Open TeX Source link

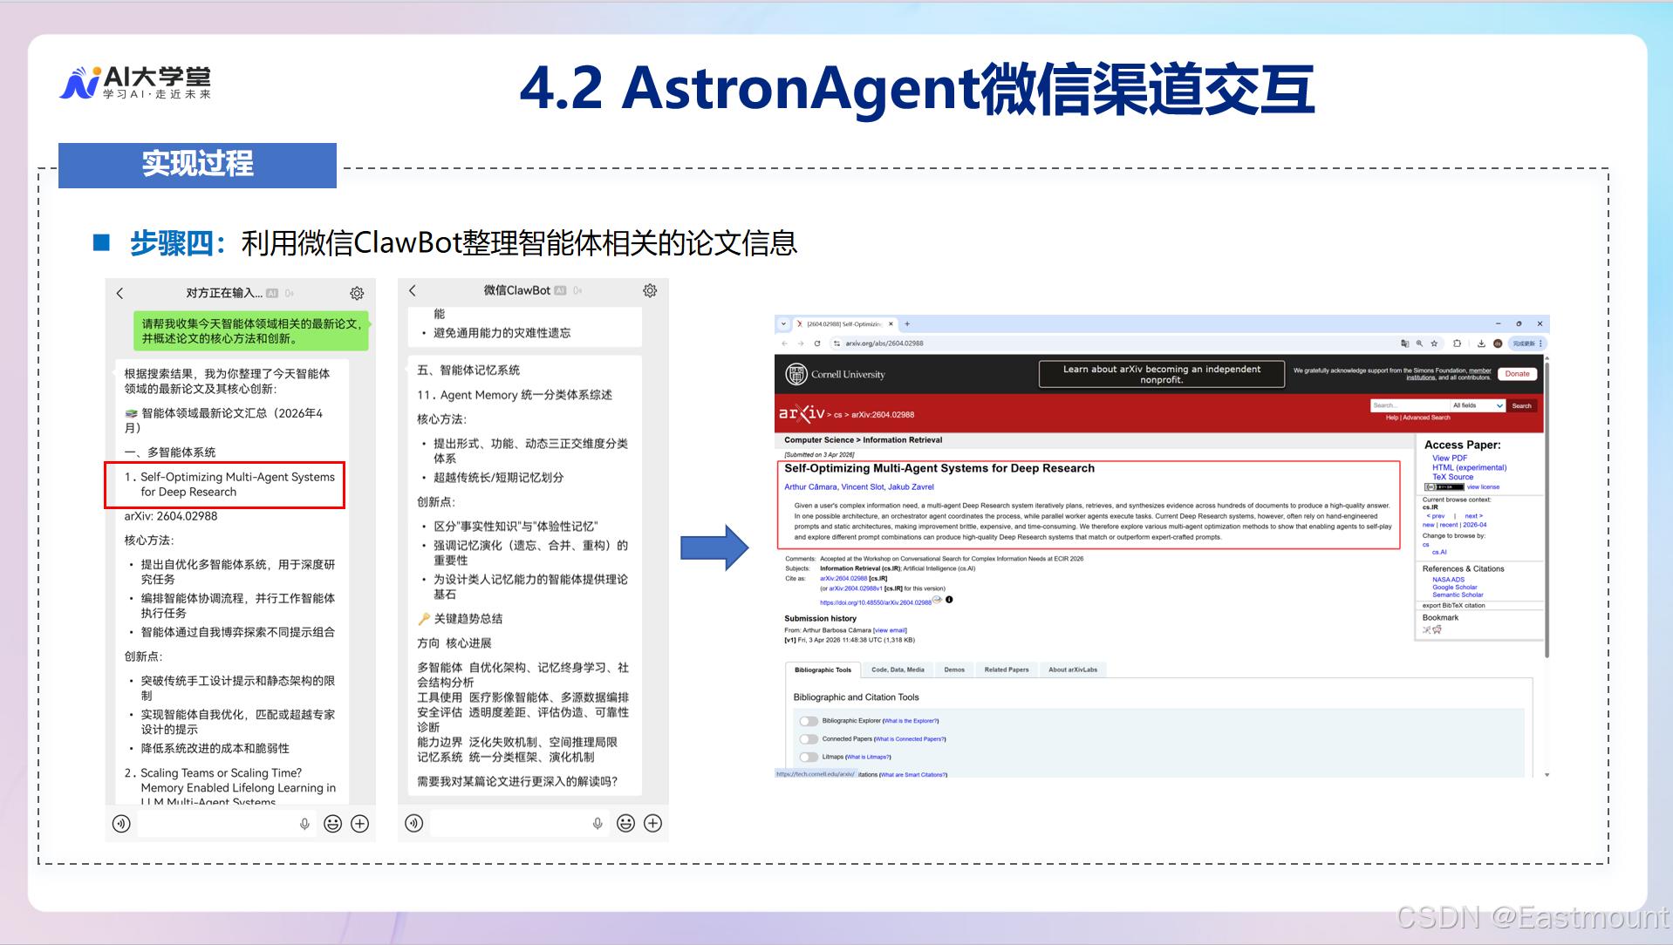tap(1452, 477)
